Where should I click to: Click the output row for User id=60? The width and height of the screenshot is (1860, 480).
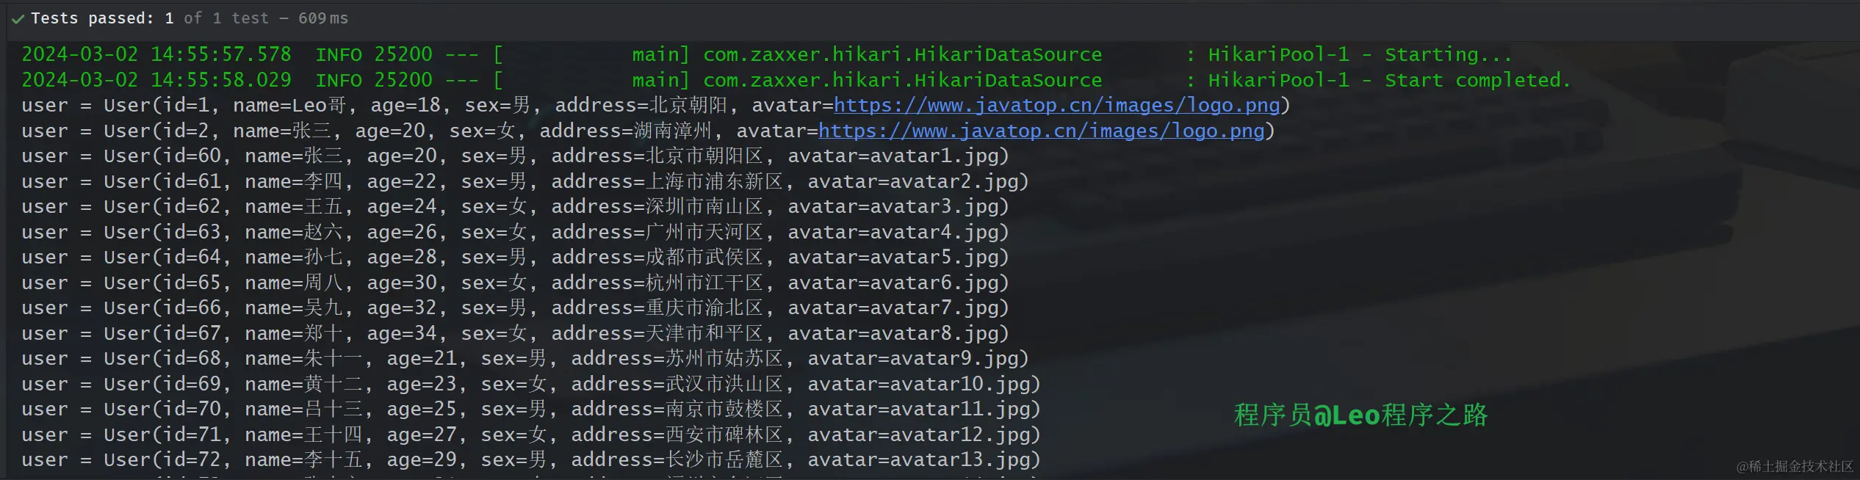click(515, 156)
